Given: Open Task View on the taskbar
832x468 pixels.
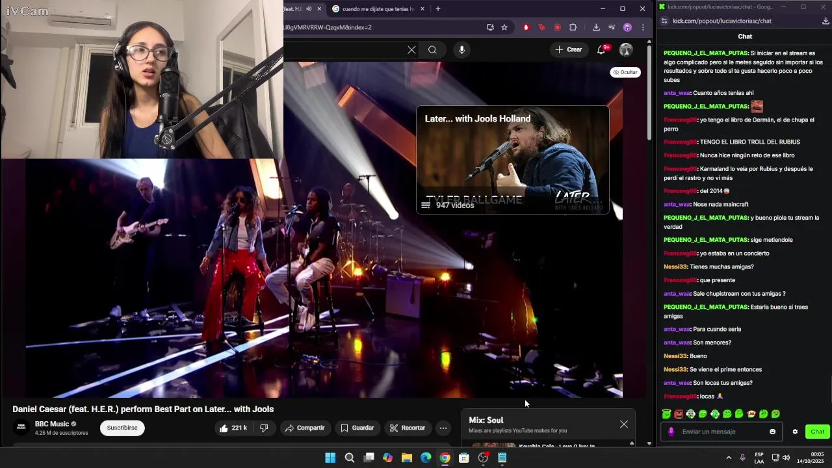Looking at the screenshot, I should coord(369,458).
